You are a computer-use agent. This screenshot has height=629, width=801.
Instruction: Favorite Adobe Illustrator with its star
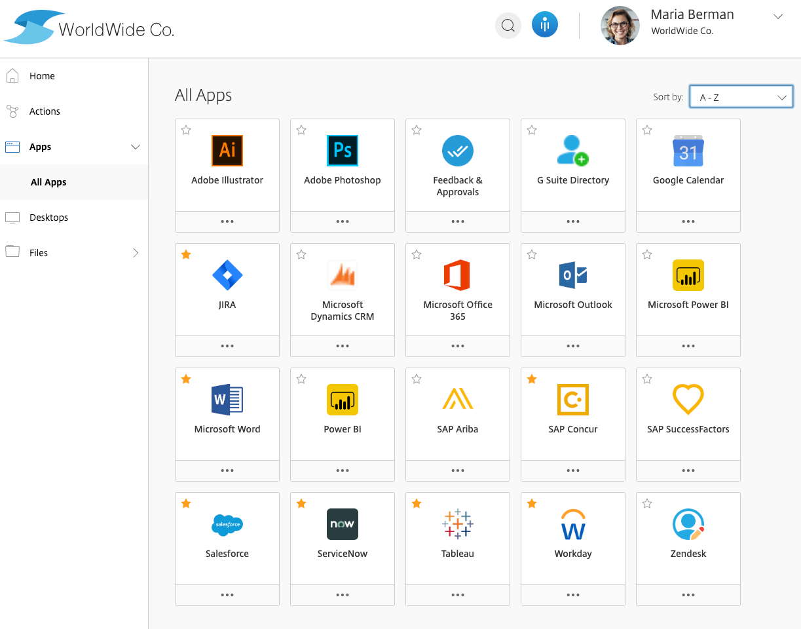coord(186,130)
